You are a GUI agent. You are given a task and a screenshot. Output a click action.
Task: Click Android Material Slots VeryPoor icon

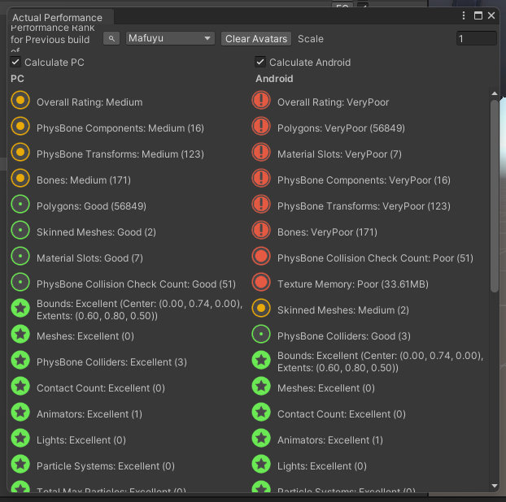tap(261, 152)
